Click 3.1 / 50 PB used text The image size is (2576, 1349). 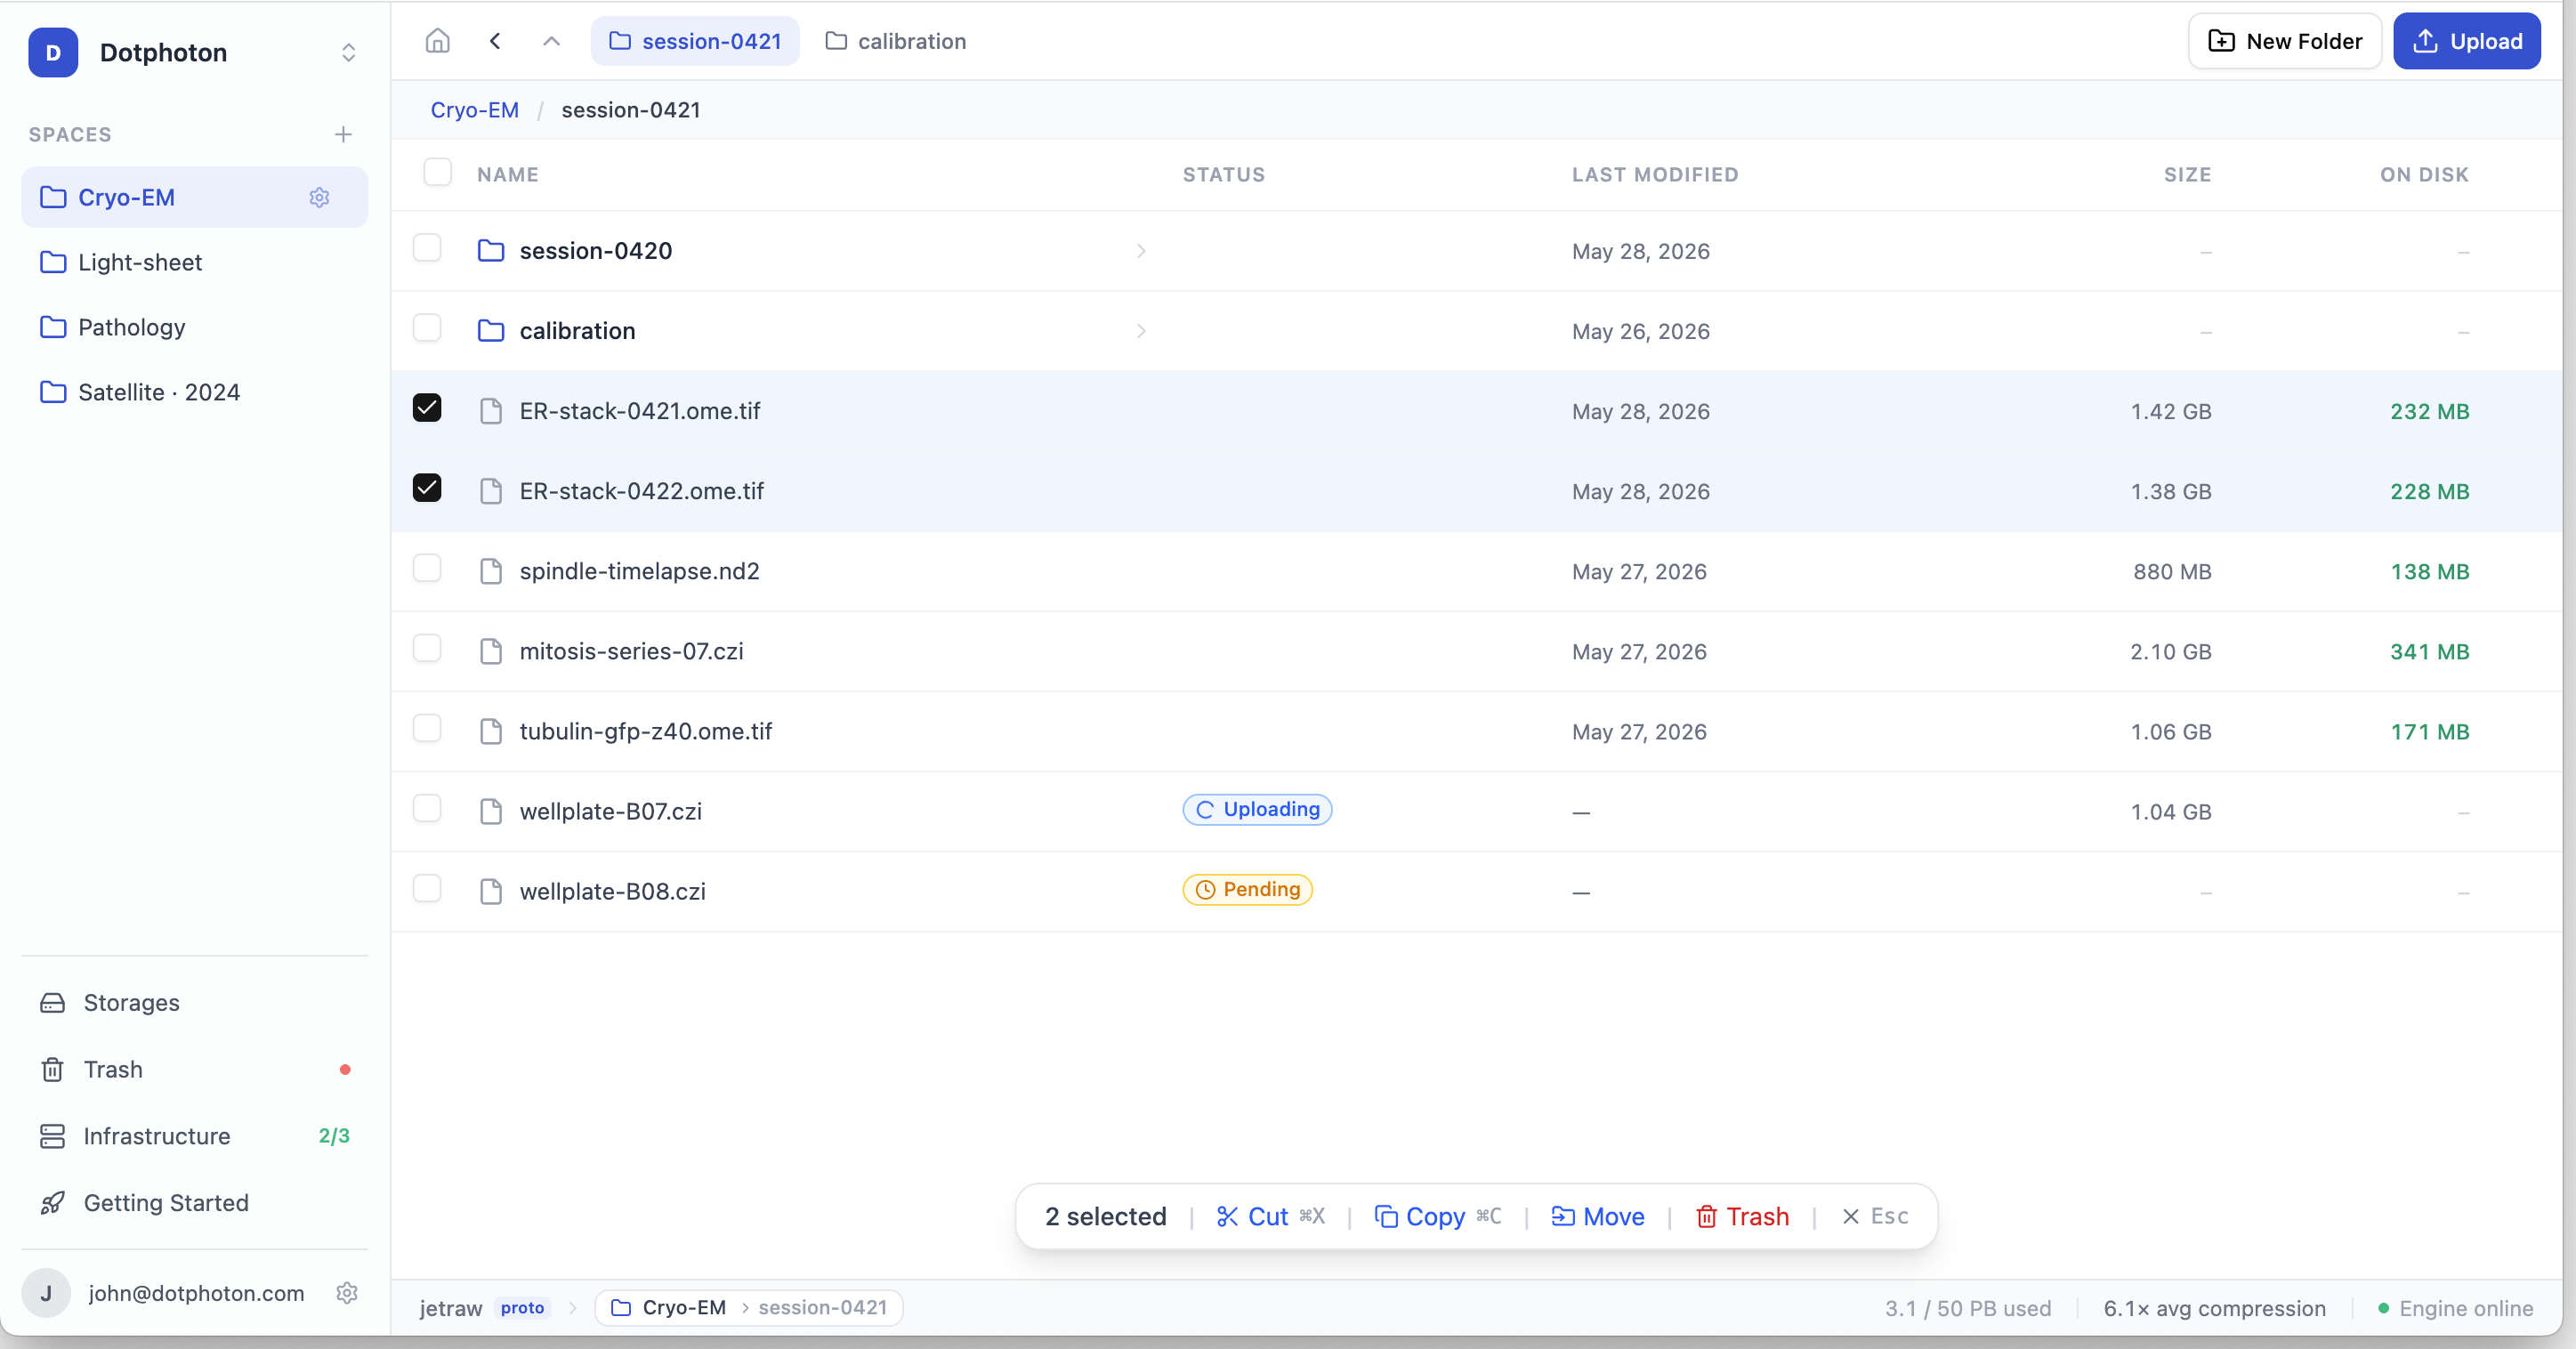1968,1308
